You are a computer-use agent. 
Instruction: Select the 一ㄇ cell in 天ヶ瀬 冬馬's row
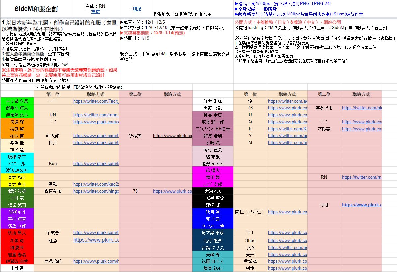(x=53, y=101)
